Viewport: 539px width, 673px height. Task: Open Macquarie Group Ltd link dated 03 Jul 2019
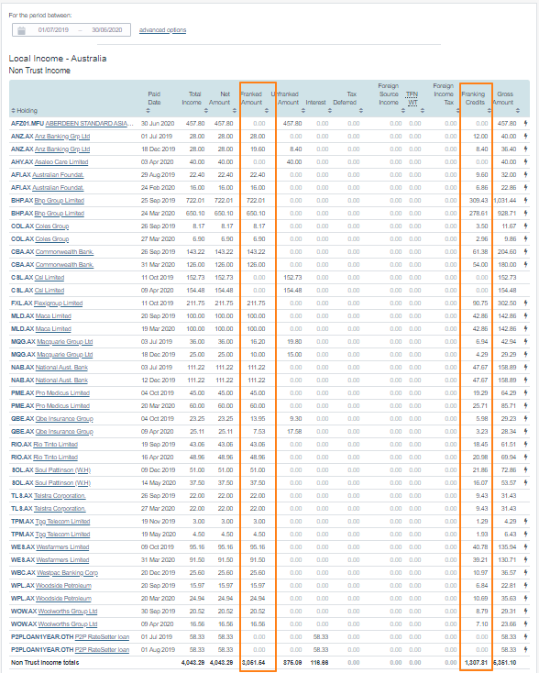[x=65, y=342]
